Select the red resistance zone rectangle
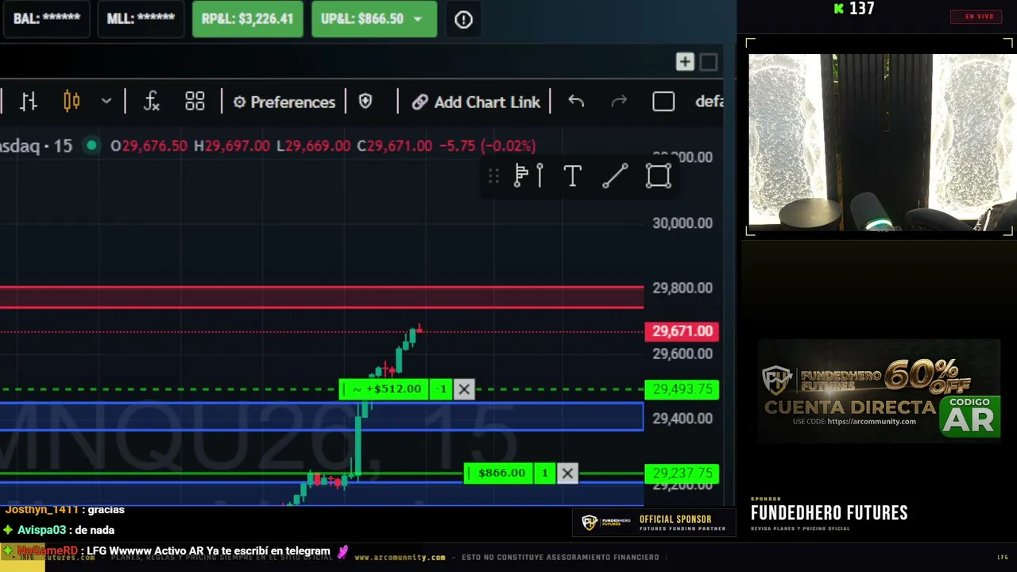This screenshot has width=1017, height=572. click(x=322, y=297)
